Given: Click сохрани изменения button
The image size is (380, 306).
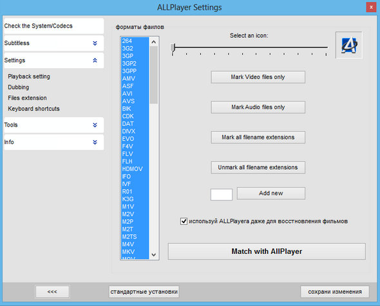Looking at the screenshot, I should click(x=335, y=291).
